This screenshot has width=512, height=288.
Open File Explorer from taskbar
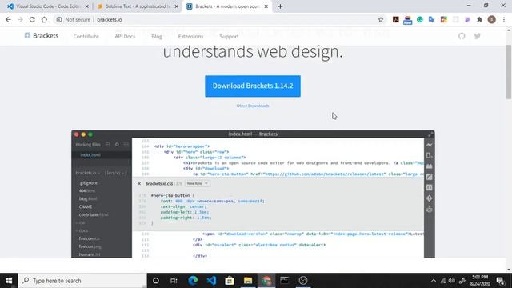coord(248,281)
